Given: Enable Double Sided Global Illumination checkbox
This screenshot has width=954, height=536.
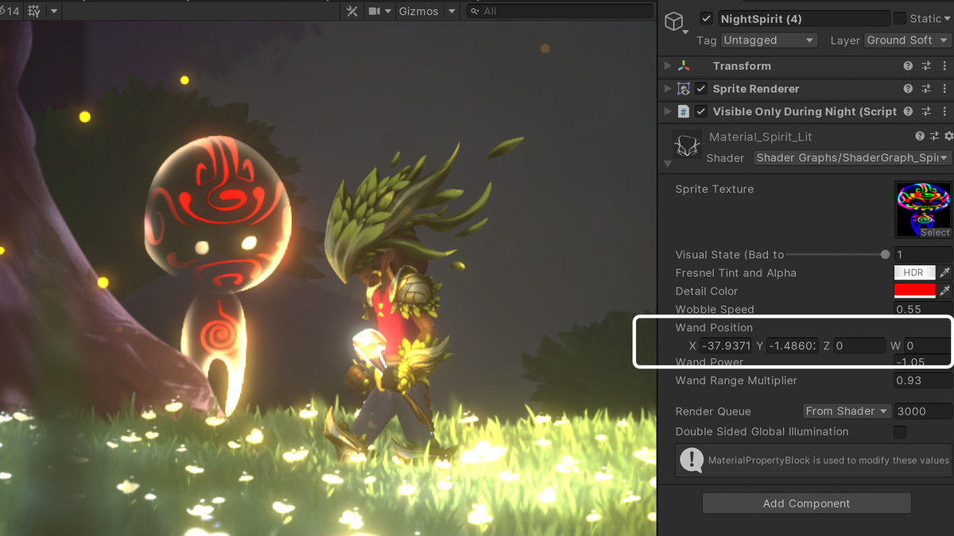Looking at the screenshot, I should (900, 432).
